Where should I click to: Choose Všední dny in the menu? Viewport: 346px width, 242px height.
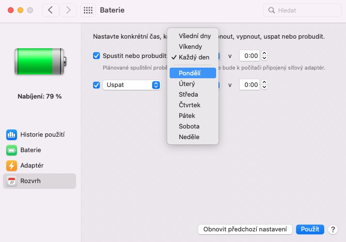195,36
